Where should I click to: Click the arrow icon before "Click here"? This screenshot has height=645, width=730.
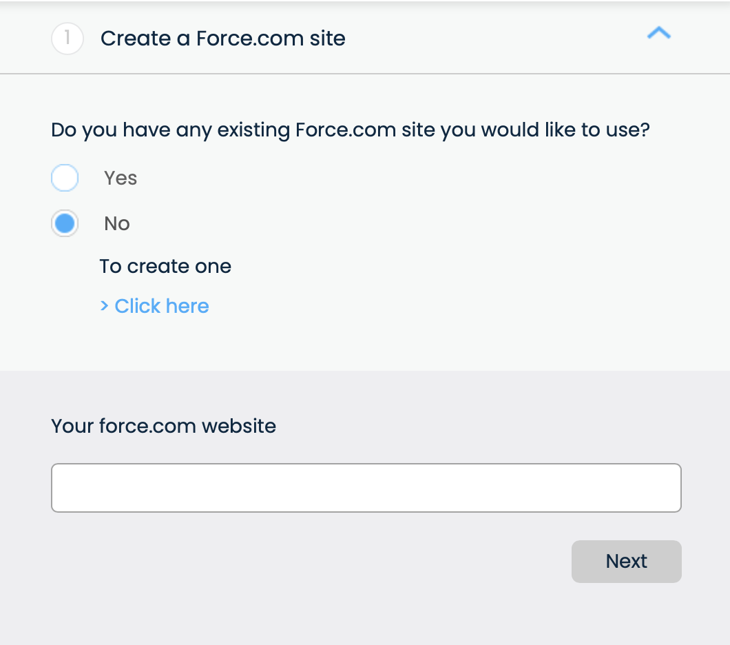coord(105,306)
